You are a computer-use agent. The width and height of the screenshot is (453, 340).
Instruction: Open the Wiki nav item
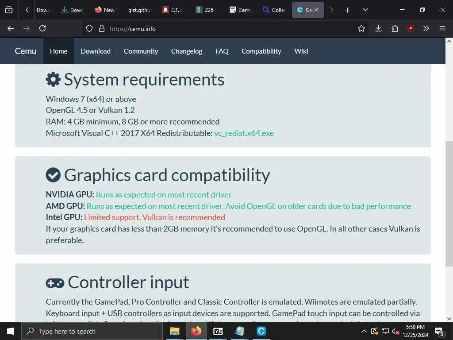click(301, 51)
